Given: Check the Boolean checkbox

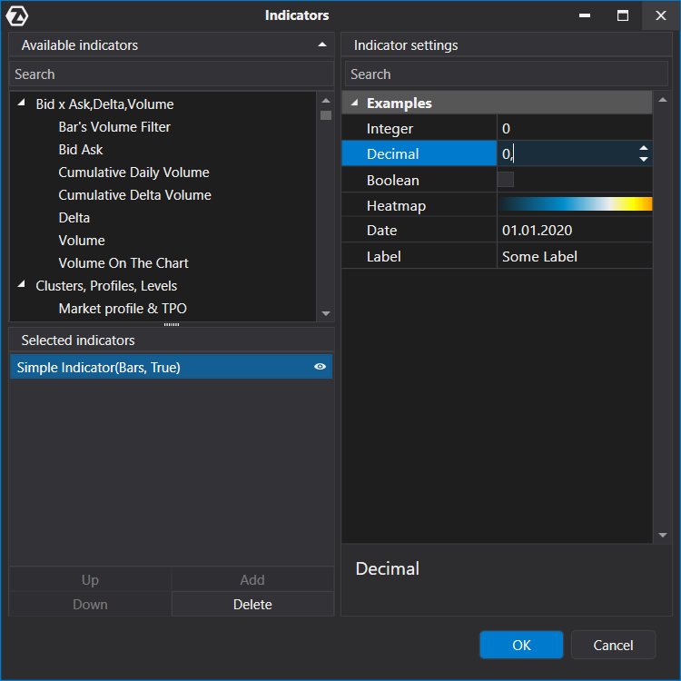Looking at the screenshot, I should click(506, 180).
